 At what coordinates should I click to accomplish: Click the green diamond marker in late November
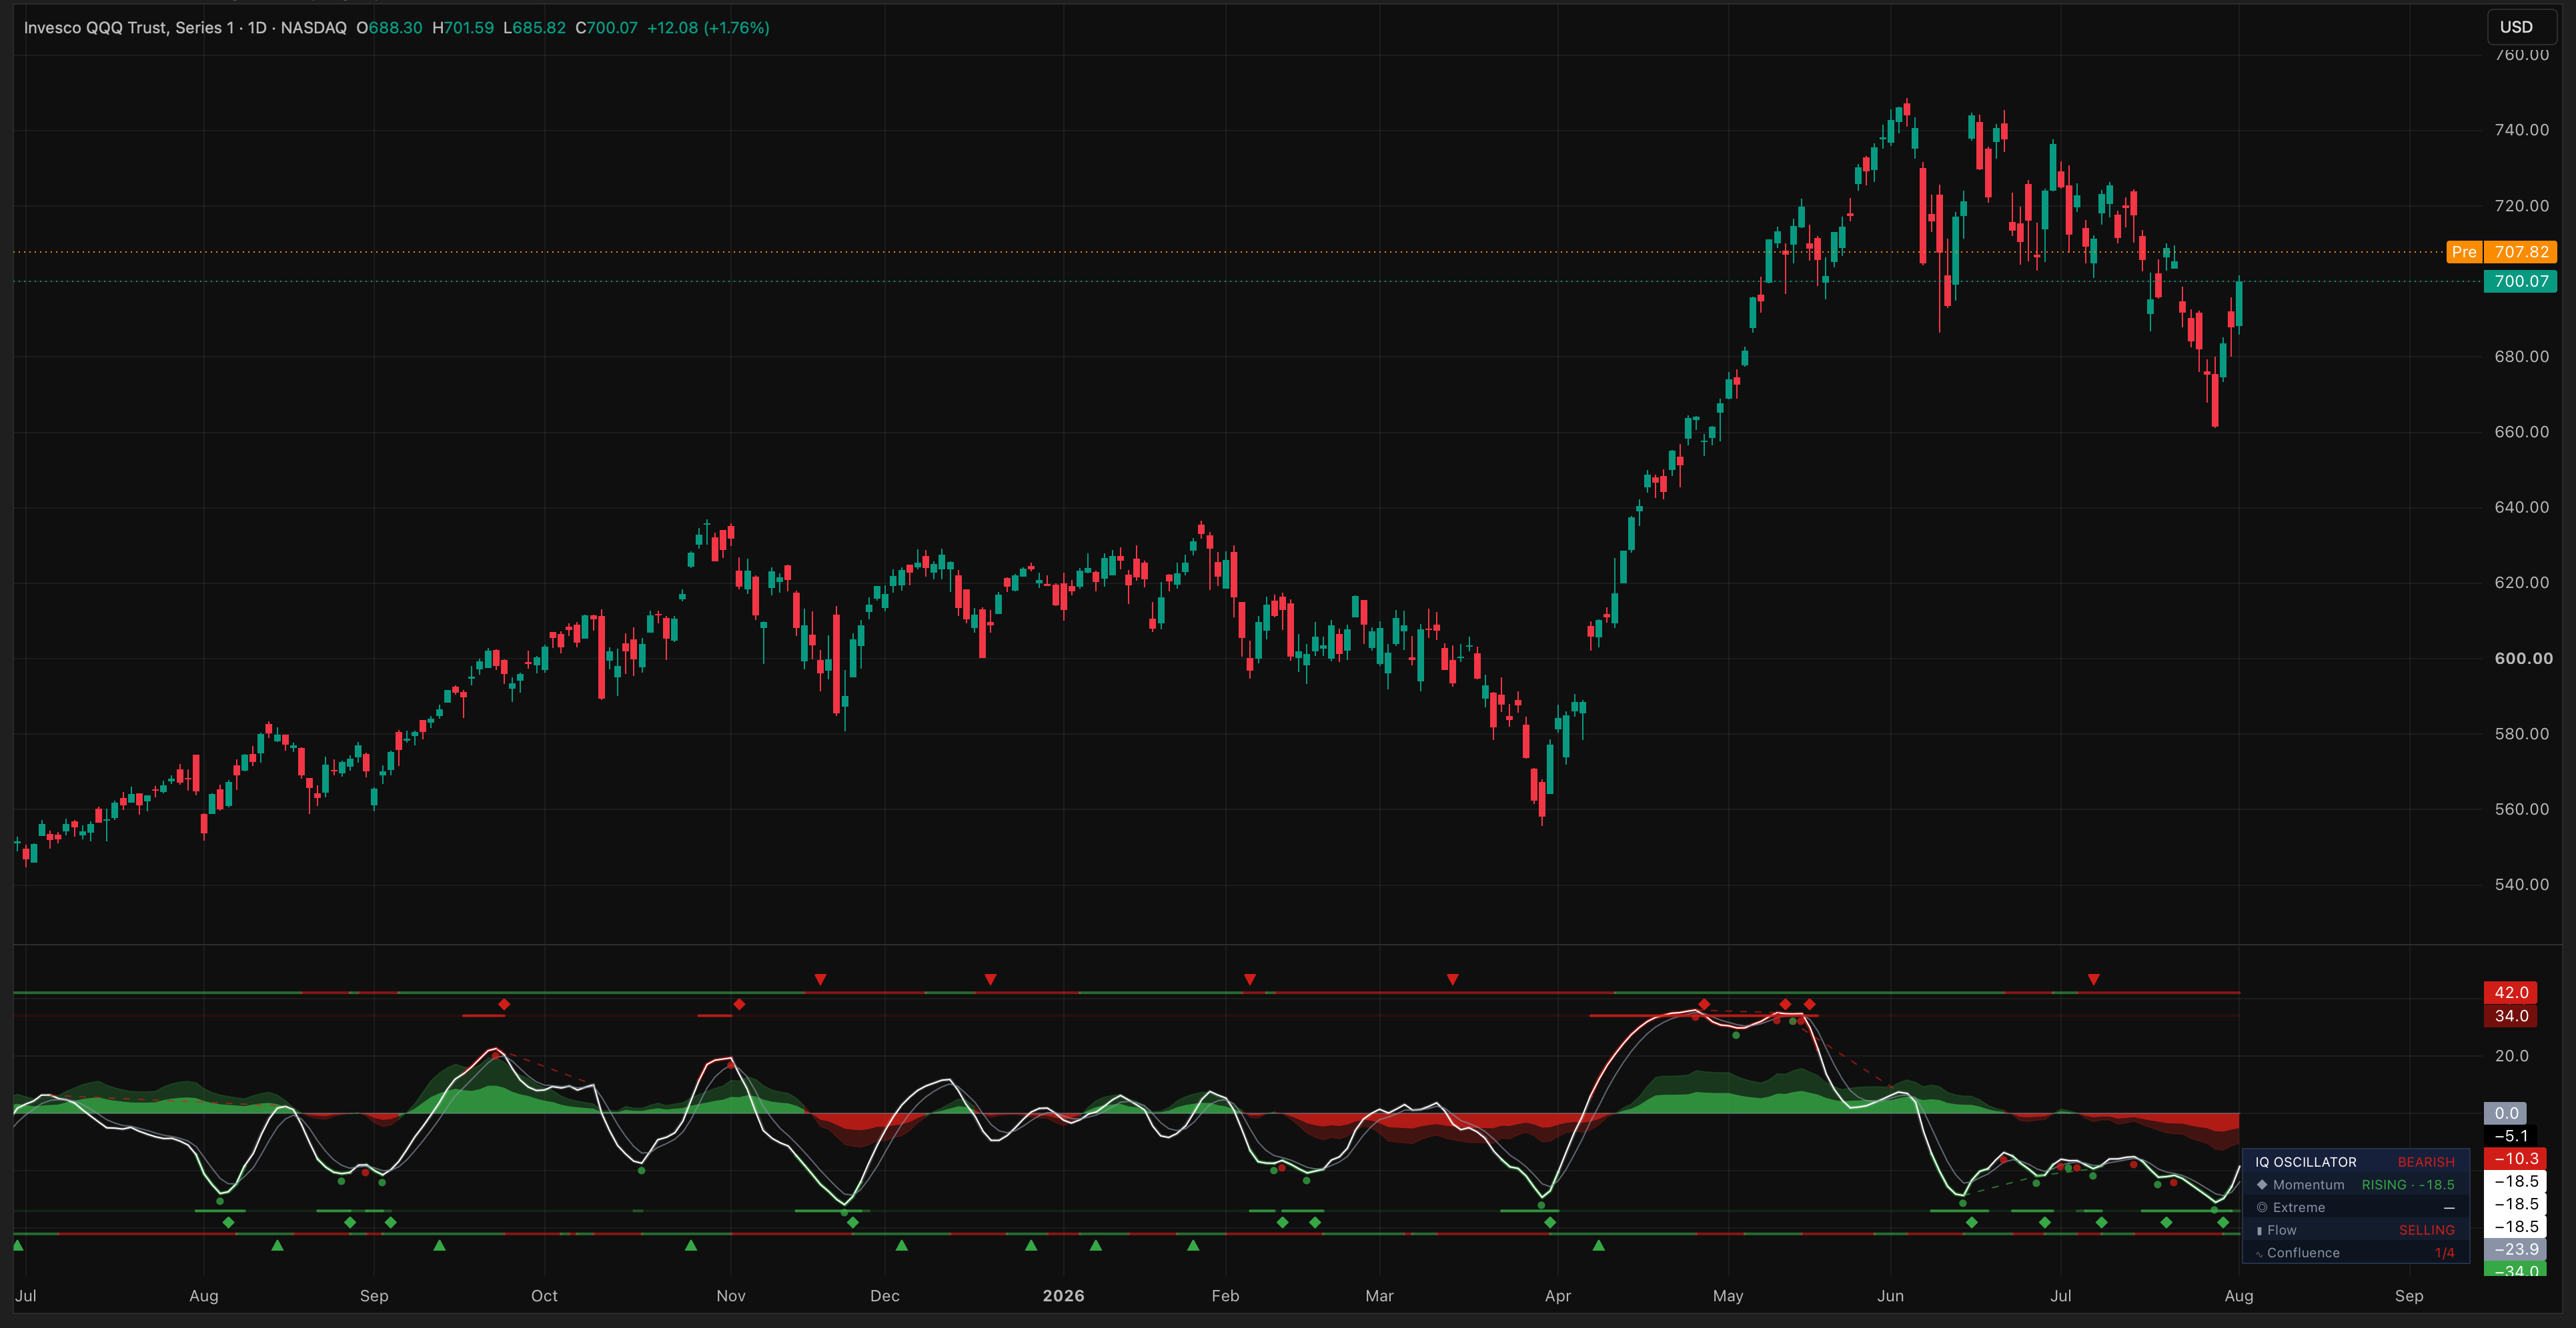pyautogui.click(x=852, y=1223)
